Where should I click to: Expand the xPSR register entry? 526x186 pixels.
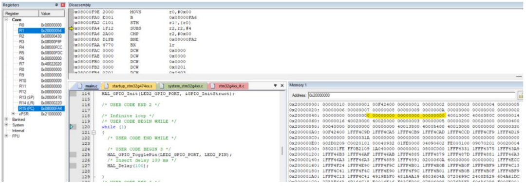click(x=14, y=114)
